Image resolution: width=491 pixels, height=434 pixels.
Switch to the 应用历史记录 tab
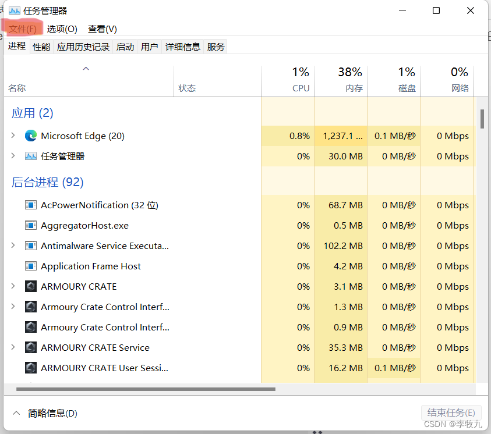point(83,47)
